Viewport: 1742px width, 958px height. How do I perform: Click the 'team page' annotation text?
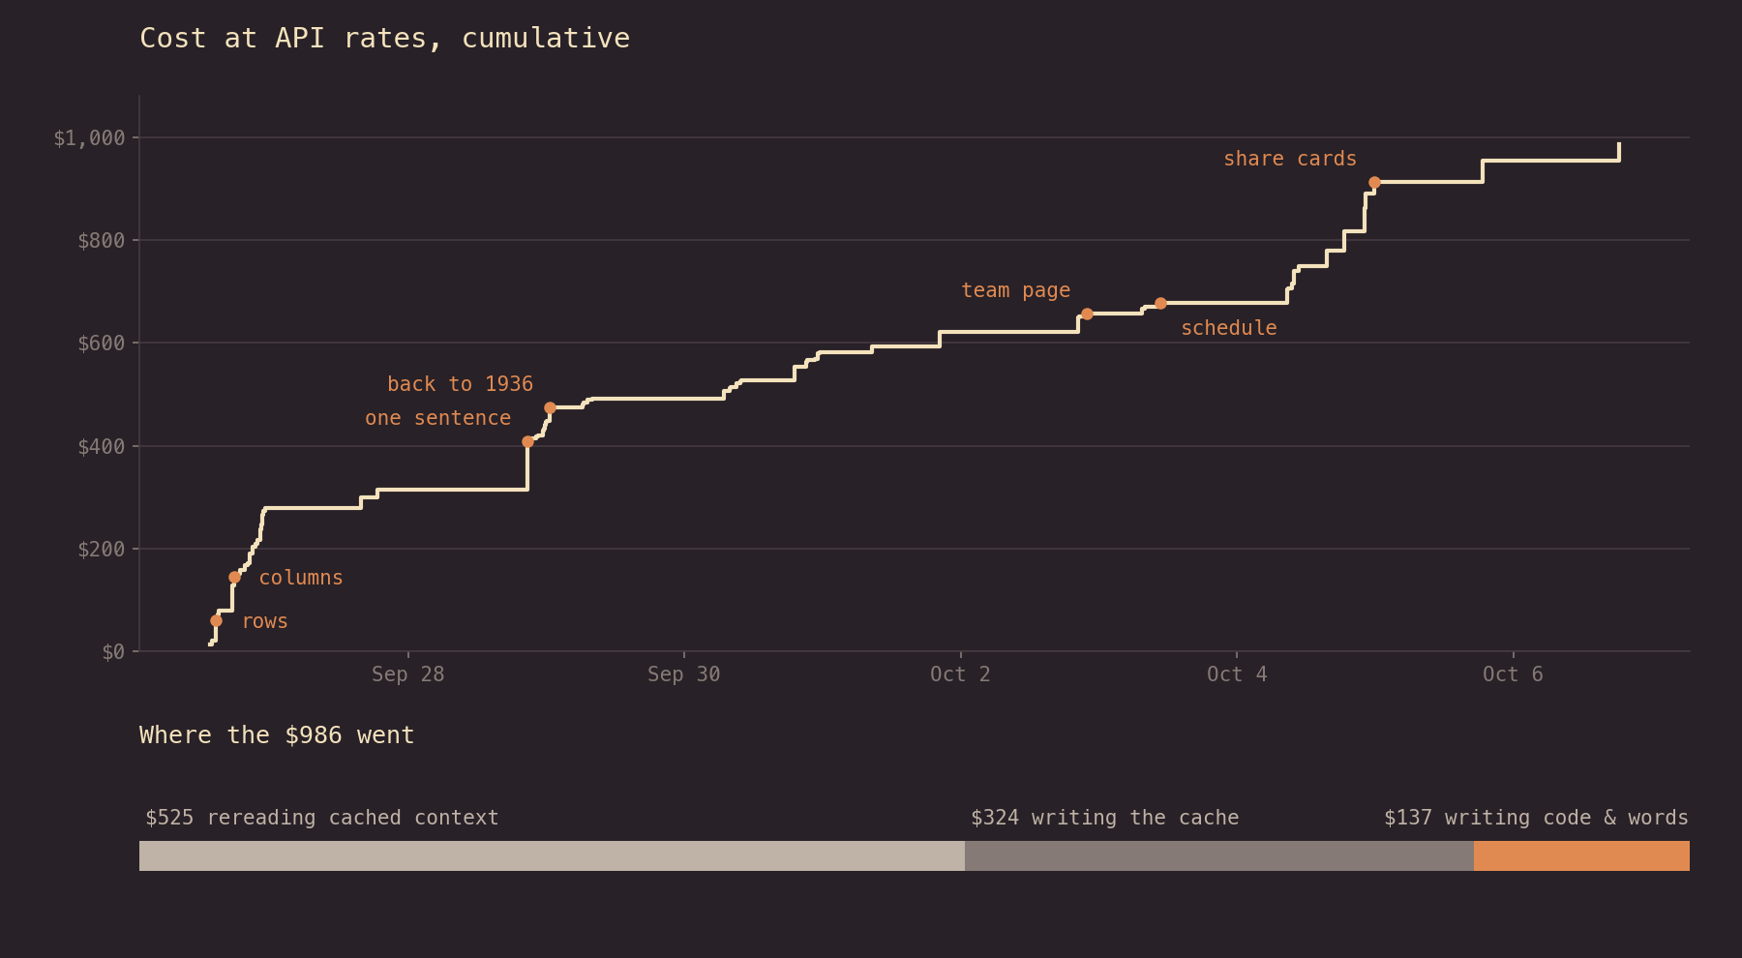point(1016,290)
